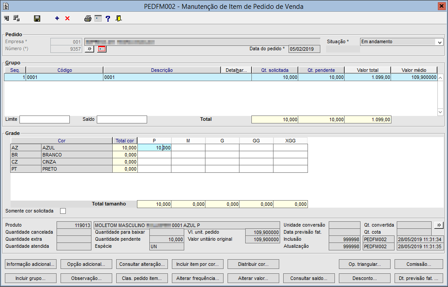Image resolution: width=448 pixels, height=287 pixels.
Task: Click Consultar alteração... button
Action: (x=142, y=264)
